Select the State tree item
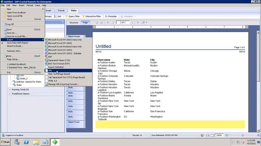The width and height of the screenshot is (261, 146). click(x=19, y=85)
